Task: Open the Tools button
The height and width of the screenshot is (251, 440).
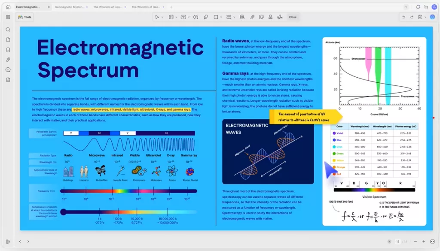Action: click(24, 17)
